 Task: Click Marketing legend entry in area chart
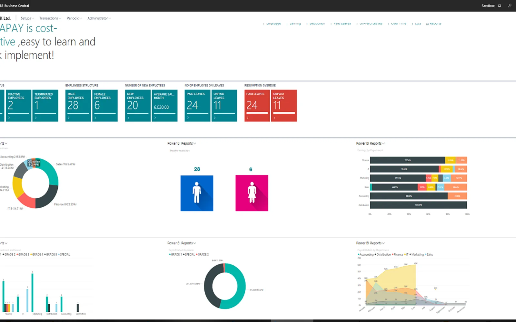pyautogui.click(x=417, y=254)
